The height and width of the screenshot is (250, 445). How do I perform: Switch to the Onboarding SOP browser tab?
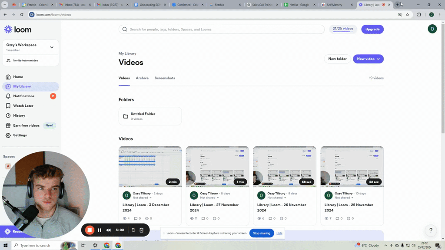(150, 4)
